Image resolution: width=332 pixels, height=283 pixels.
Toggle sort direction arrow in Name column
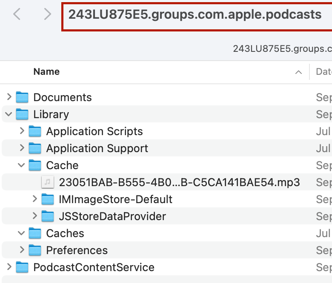(x=298, y=72)
